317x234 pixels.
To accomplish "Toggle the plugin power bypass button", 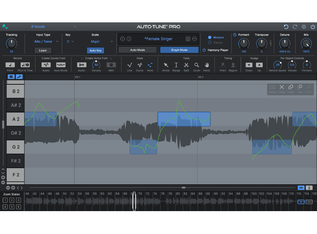I will (x=313, y=27).
